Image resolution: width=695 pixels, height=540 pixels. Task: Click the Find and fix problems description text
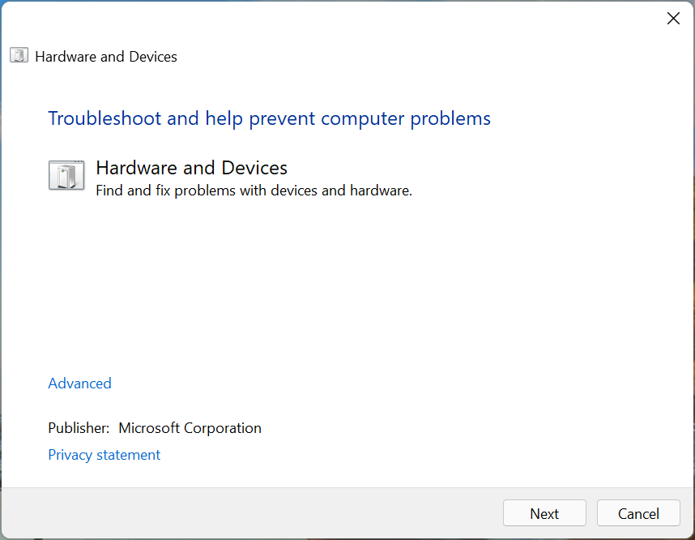click(254, 191)
